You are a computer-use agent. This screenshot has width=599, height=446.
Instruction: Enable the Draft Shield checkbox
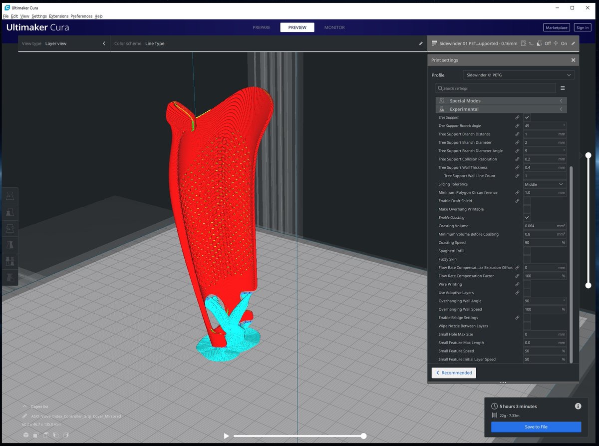point(527,201)
